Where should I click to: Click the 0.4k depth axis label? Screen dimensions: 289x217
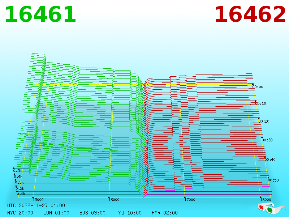pyautogui.click(x=18, y=176)
